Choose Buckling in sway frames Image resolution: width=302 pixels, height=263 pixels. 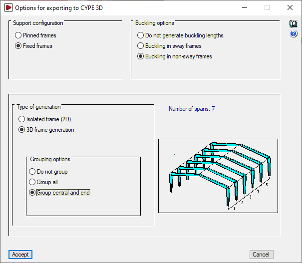click(169, 46)
